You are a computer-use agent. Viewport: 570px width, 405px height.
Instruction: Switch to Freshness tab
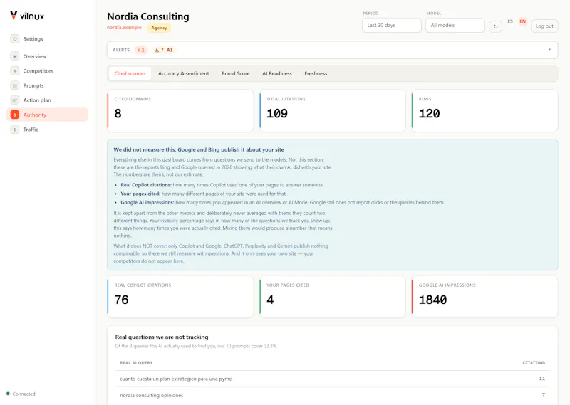pos(316,73)
